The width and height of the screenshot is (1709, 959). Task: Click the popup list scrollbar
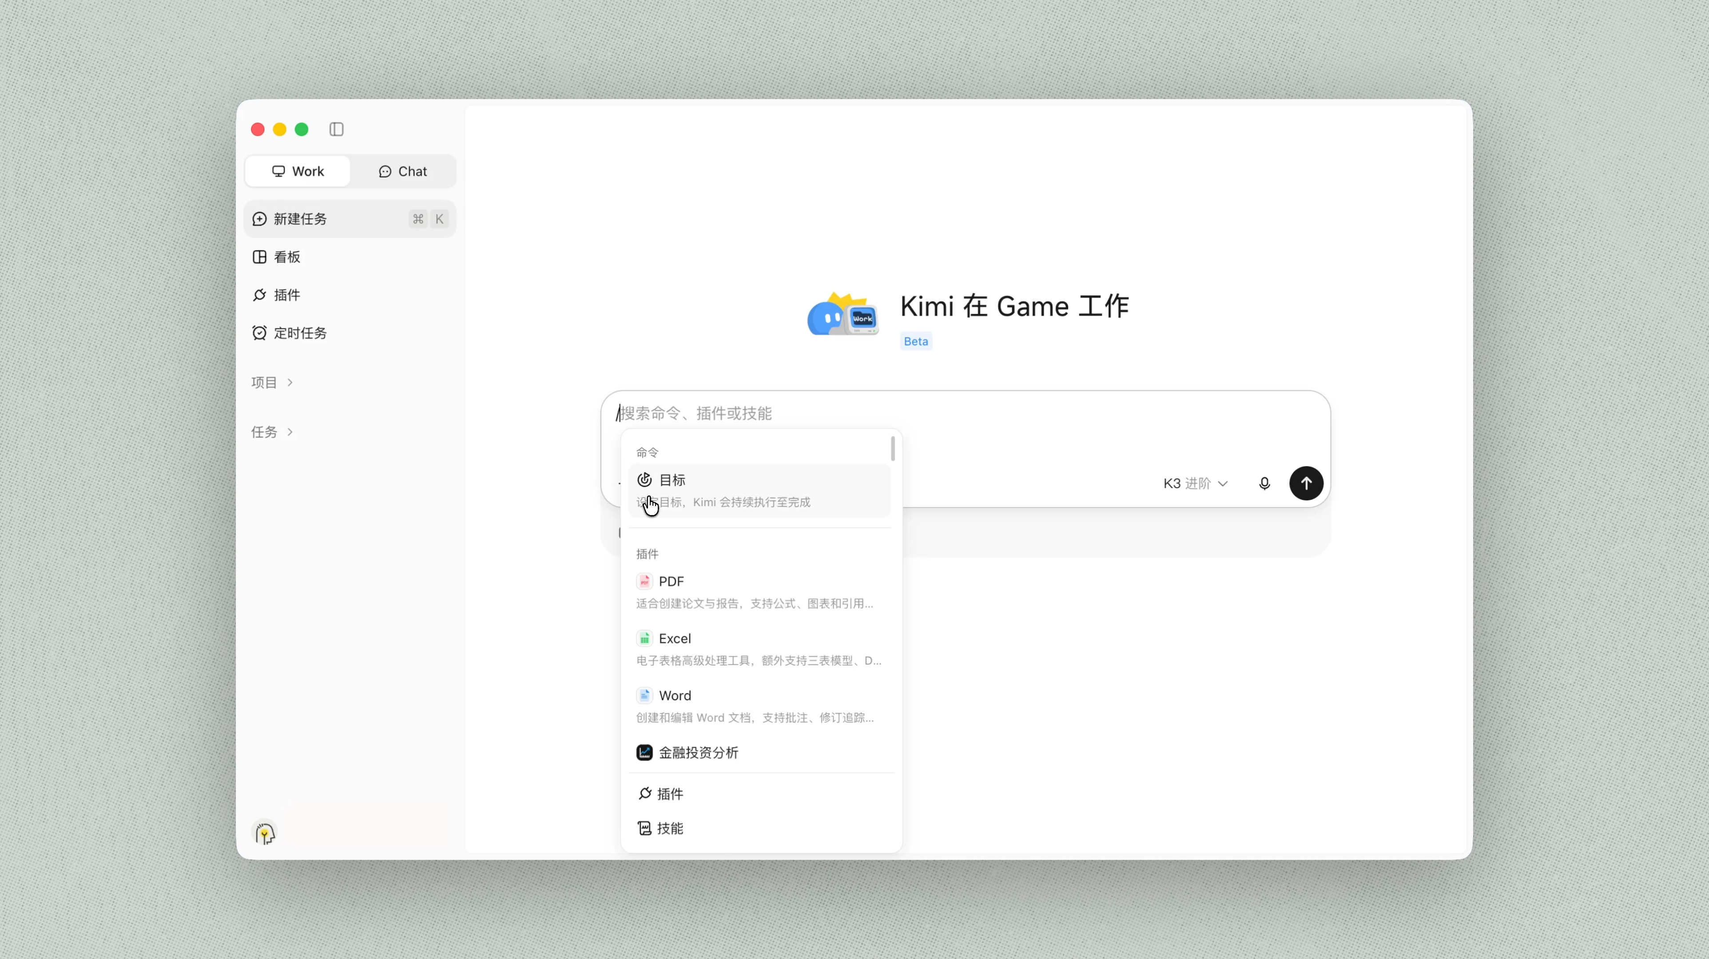click(893, 448)
